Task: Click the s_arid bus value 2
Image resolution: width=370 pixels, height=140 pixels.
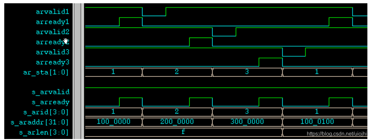Action: pos(177,112)
